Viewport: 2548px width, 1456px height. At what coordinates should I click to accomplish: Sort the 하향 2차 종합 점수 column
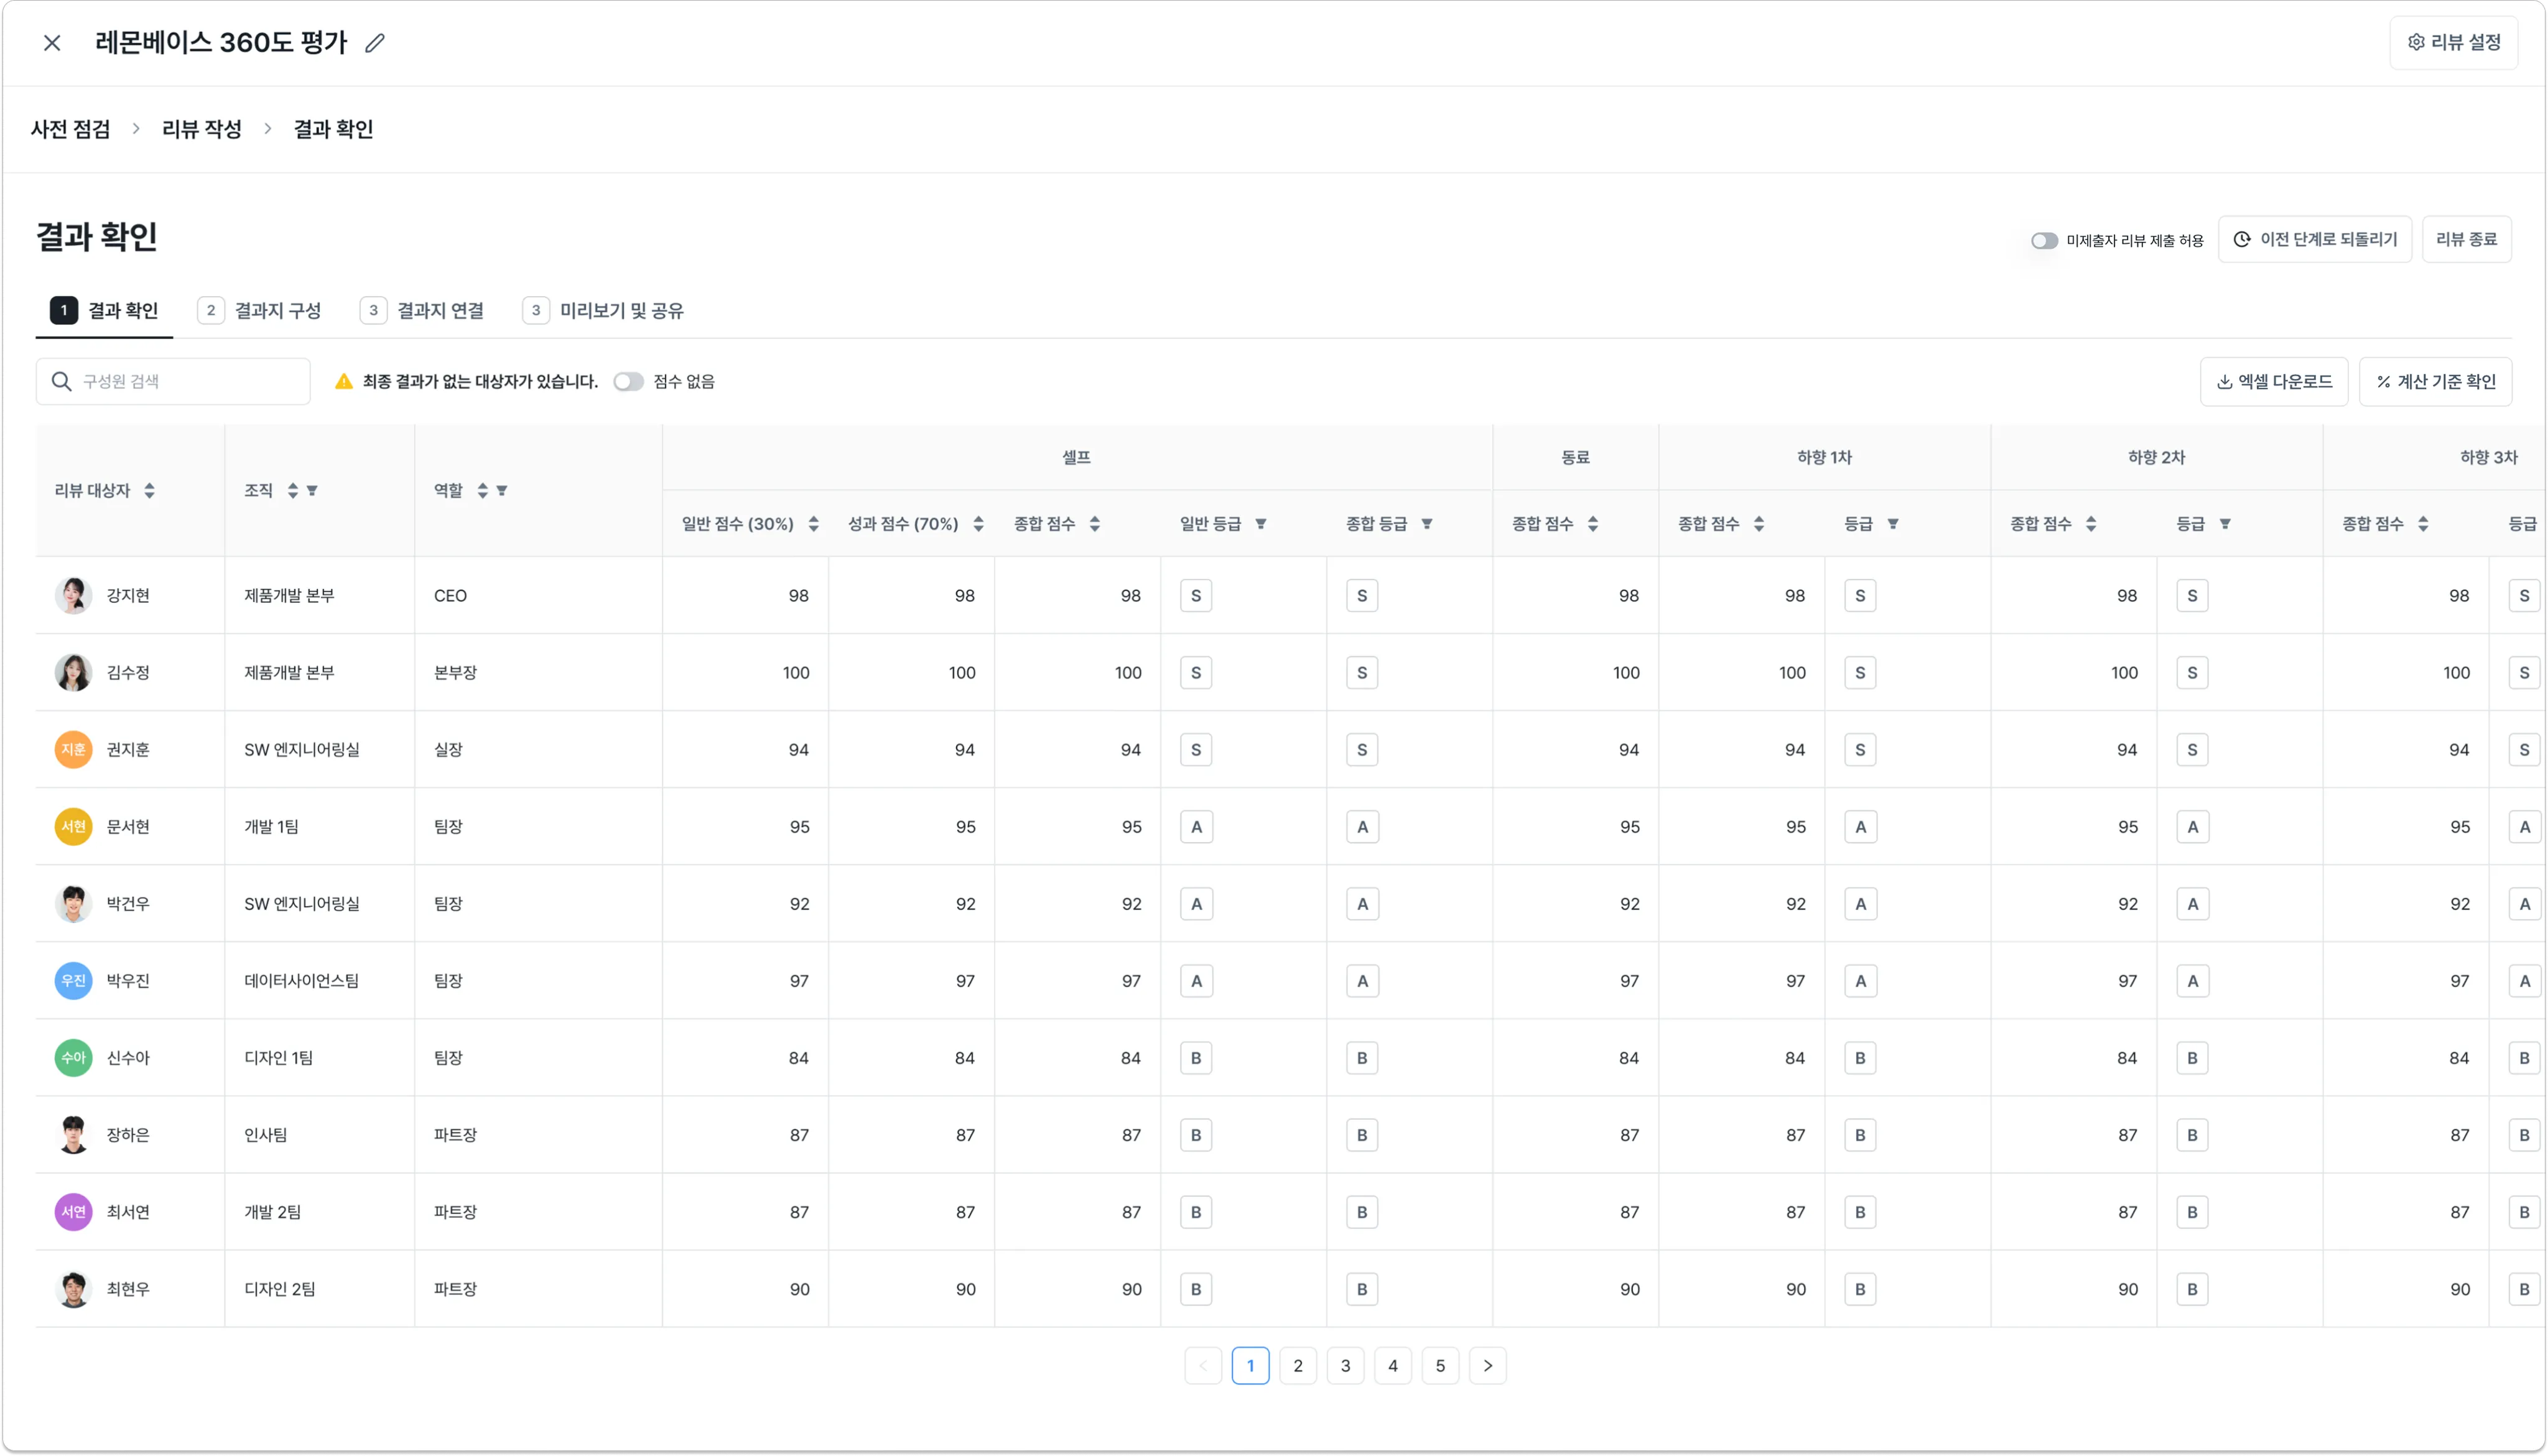(2091, 524)
